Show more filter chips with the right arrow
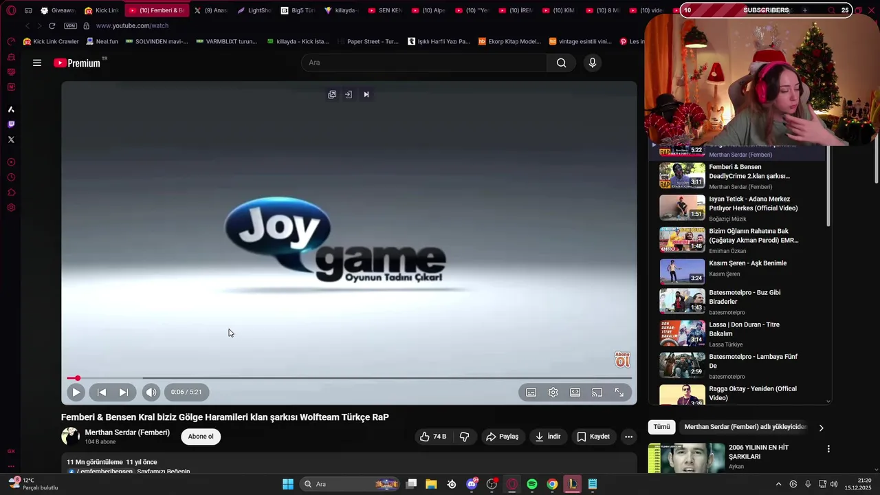The image size is (880, 495). point(821,428)
